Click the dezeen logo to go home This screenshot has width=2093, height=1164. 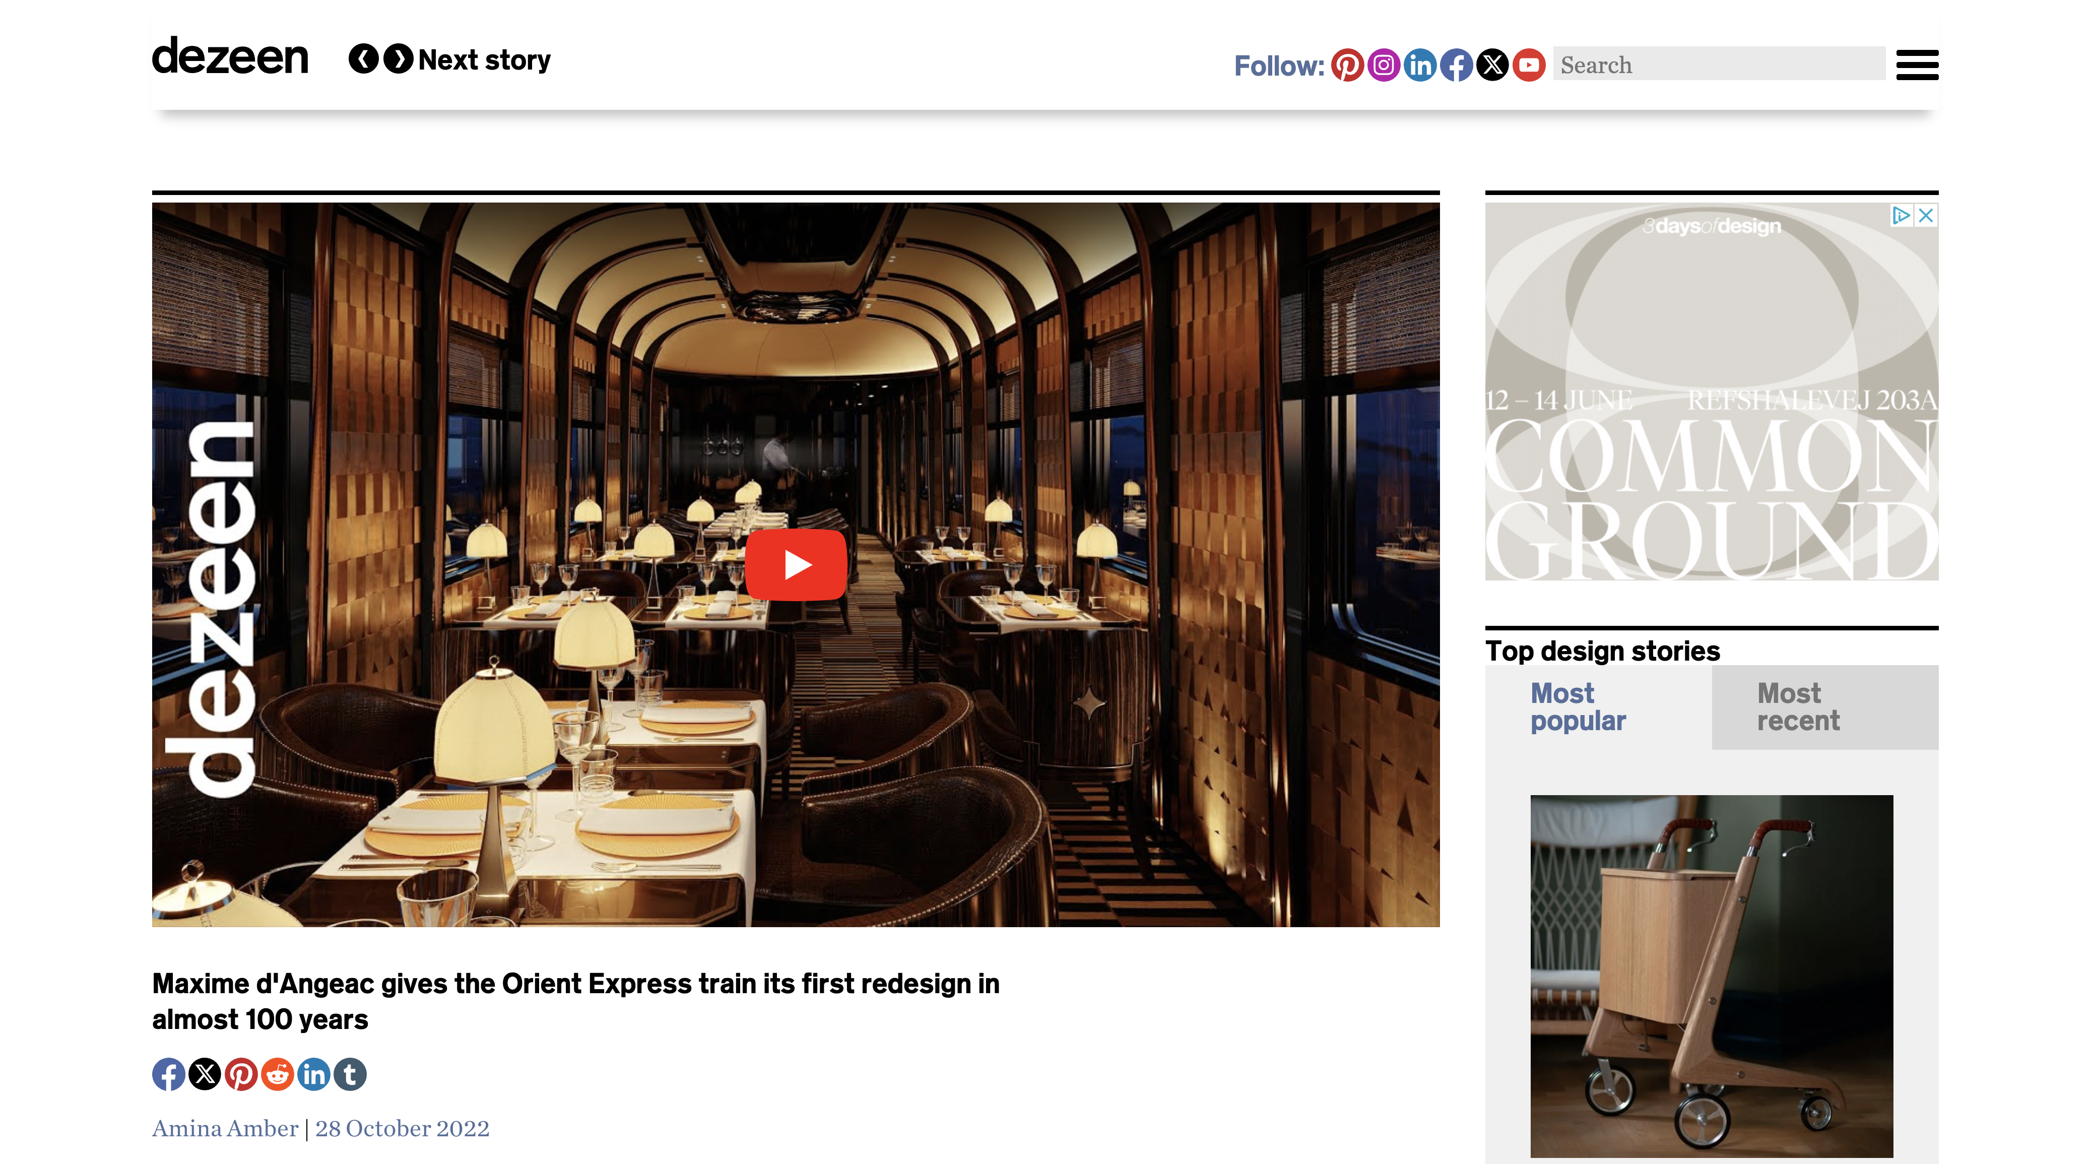click(230, 57)
